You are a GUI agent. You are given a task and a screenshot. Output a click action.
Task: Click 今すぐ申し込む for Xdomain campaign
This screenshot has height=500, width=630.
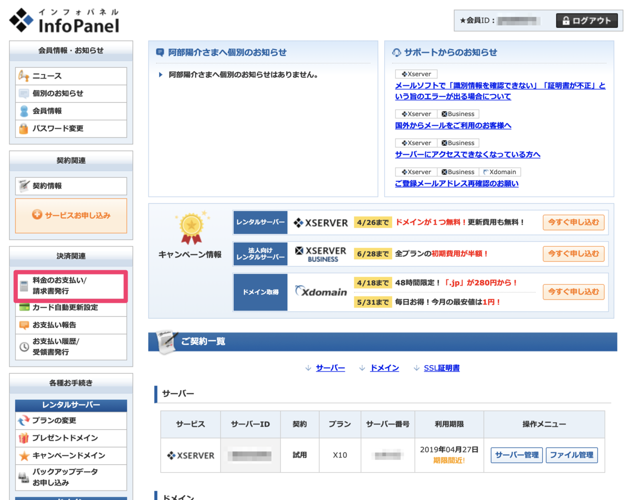pos(573,291)
